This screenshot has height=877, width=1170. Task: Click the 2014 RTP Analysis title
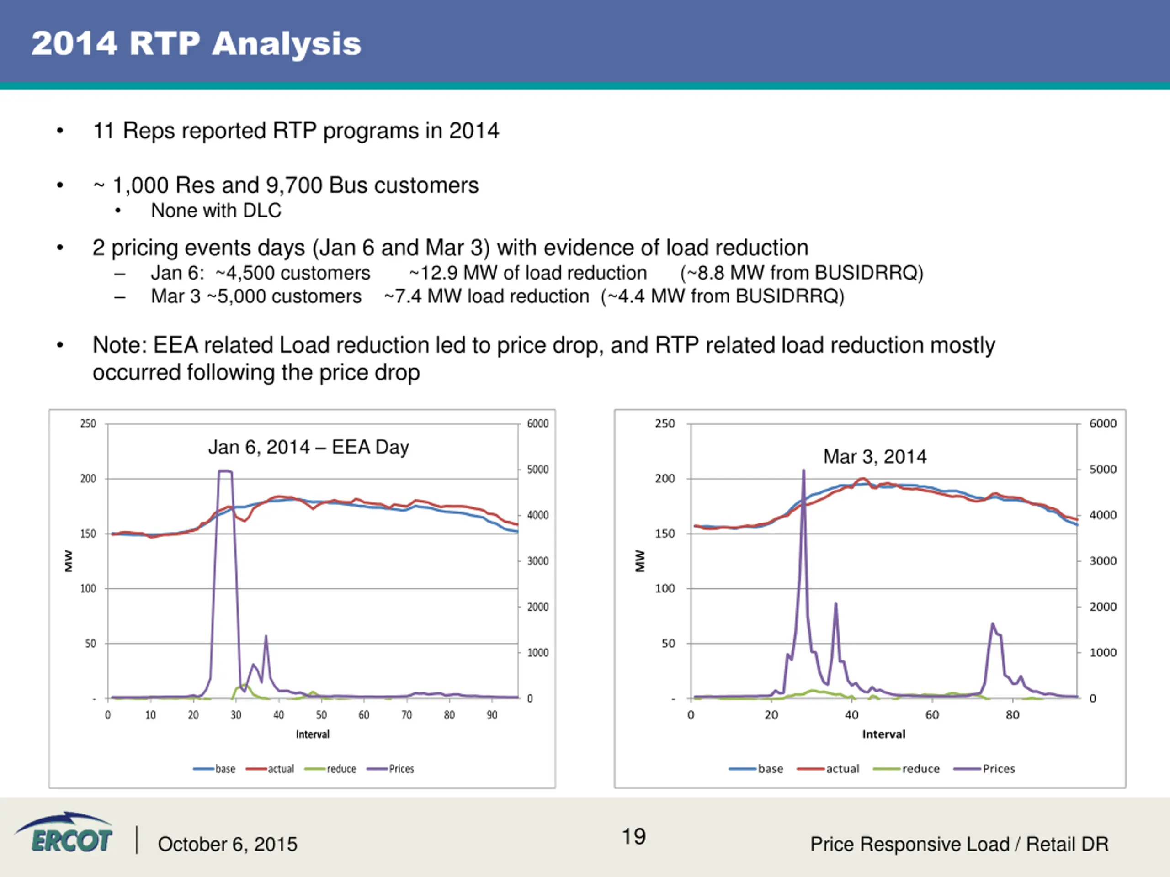[x=196, y=43]
